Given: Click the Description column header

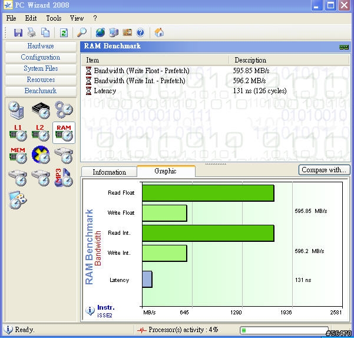Looking at the screenshot, I should point(289,60).
